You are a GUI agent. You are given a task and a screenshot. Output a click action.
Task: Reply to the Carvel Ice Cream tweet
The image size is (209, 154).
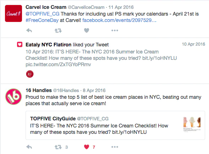point(29,30)
